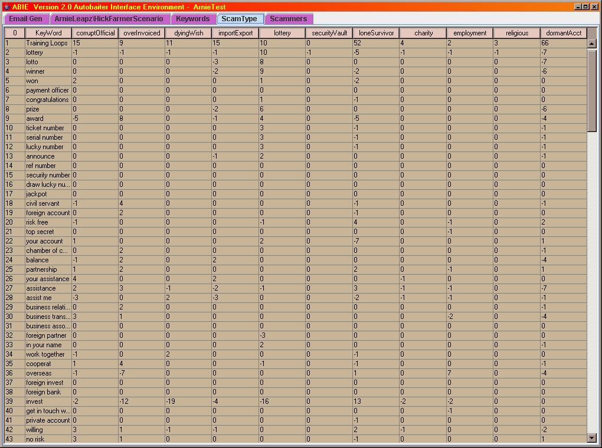The image size is (602, 448).
Task: Select the 'foreign partner' keyword cell
Action: pos(48,335)
